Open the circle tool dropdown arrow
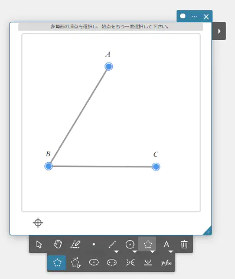The image size is (235, 279). pyautogui.click(x=135, y=251)
